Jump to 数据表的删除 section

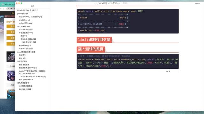[x=22, y=61]
